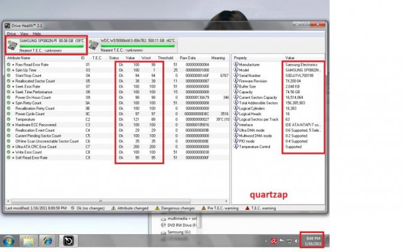Click the Temperature Control property icon

236,146
